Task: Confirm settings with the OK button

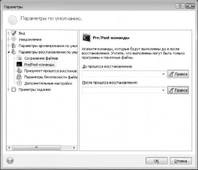Action: pyautogui.click(x=156, y=161)
